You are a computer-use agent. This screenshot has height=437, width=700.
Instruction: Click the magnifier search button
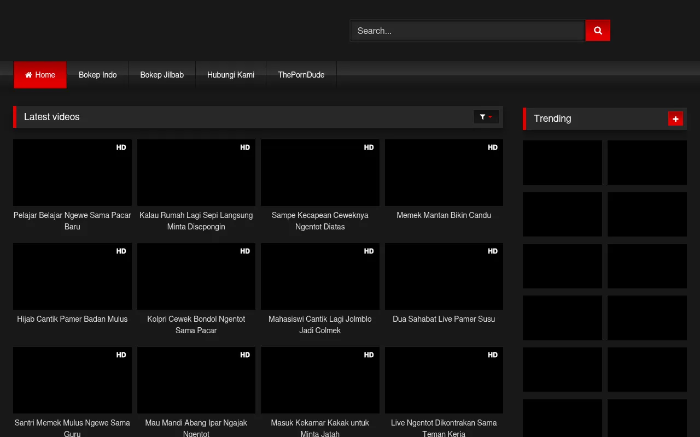coord(598,31)
